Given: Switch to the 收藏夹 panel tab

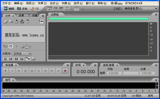Looking at the screenshot, I should click(36, 16).
